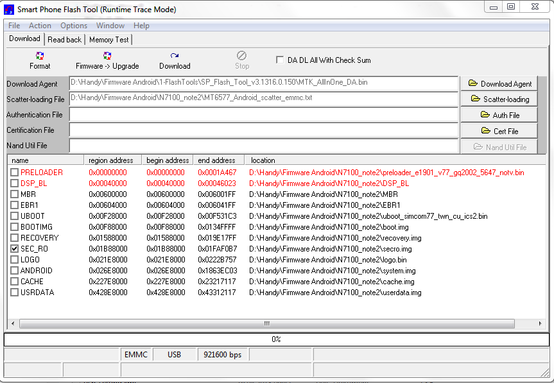The height and width of the screenshot is (383, 554).
Task: Open the Options menu
Action: coord(74,26)
